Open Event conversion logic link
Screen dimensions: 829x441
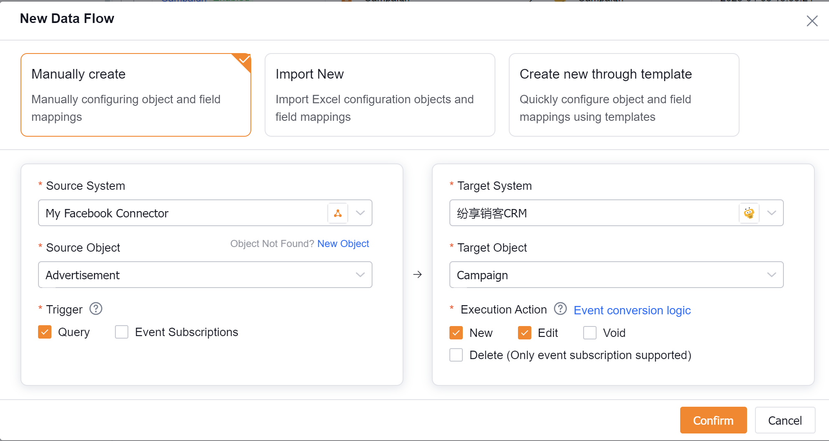[x=632, y=311]
